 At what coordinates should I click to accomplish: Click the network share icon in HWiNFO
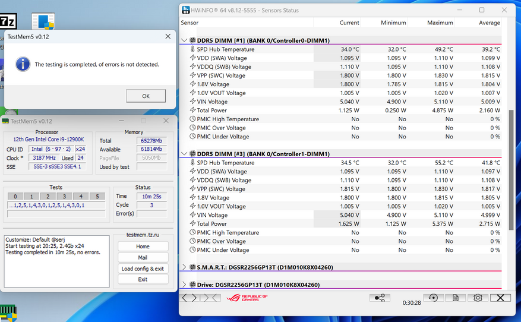380,298
